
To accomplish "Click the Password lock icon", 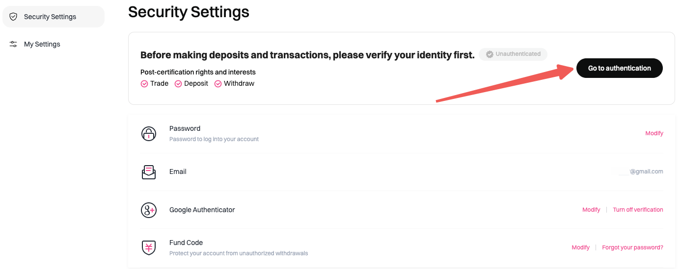I will 148,133.
